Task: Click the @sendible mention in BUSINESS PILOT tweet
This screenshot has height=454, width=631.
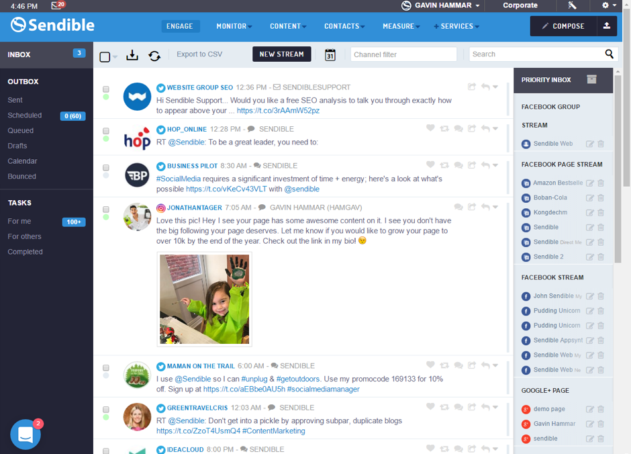Action: click(x=302, y=189)
